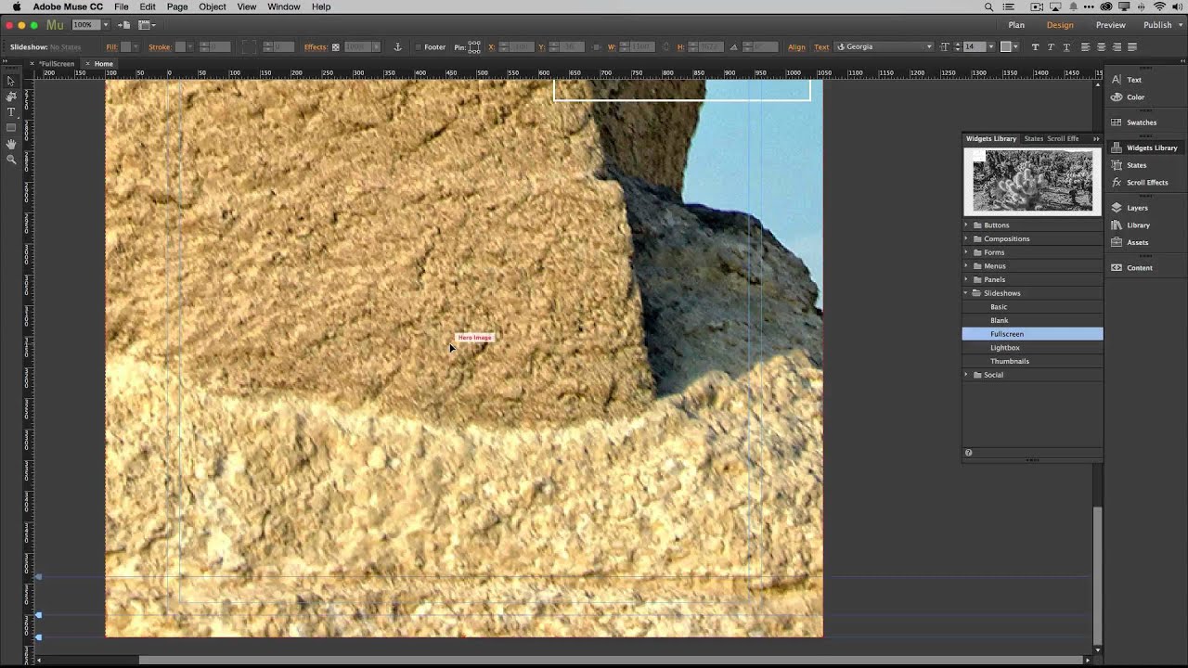Click the Pin position grid icon
The height and width of the screenshot is (668, 1188).
[x=474, y=46]
